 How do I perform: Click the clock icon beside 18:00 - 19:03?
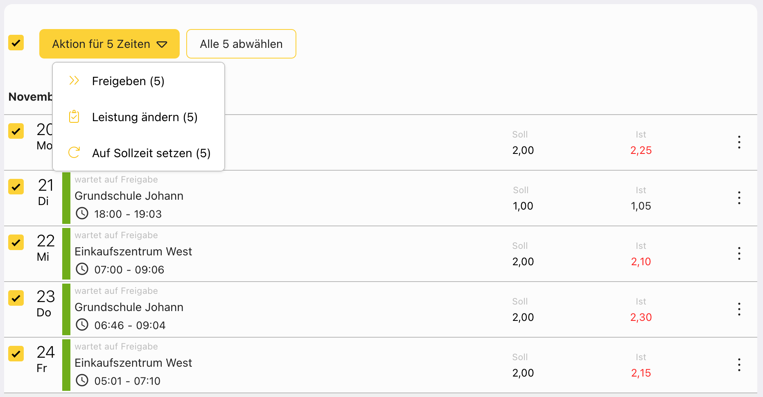click(x=82, y=213)
